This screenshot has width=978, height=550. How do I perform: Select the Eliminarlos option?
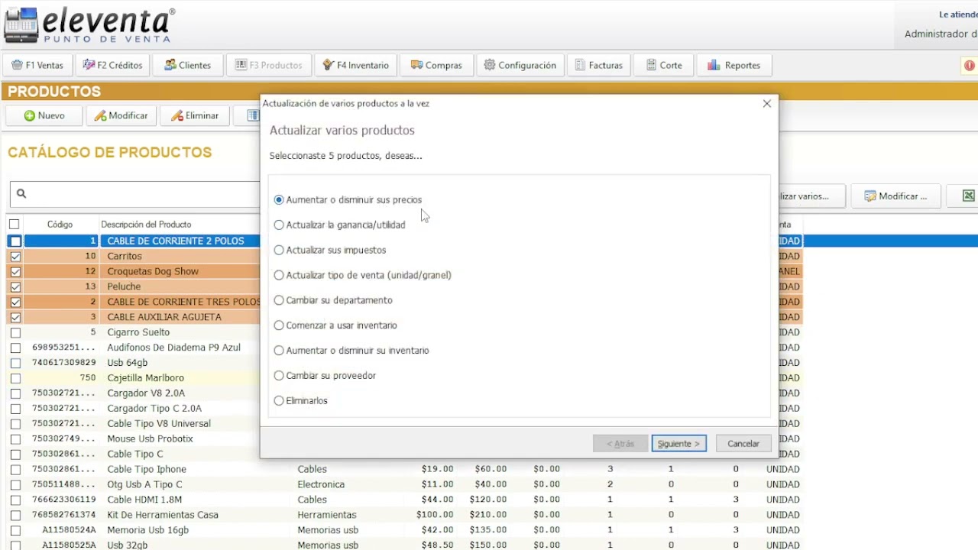coord(300,401)
